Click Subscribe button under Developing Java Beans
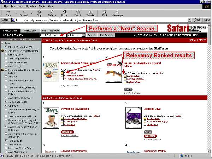This screenshot has height=159, width=212. click(x=67, y=132)
